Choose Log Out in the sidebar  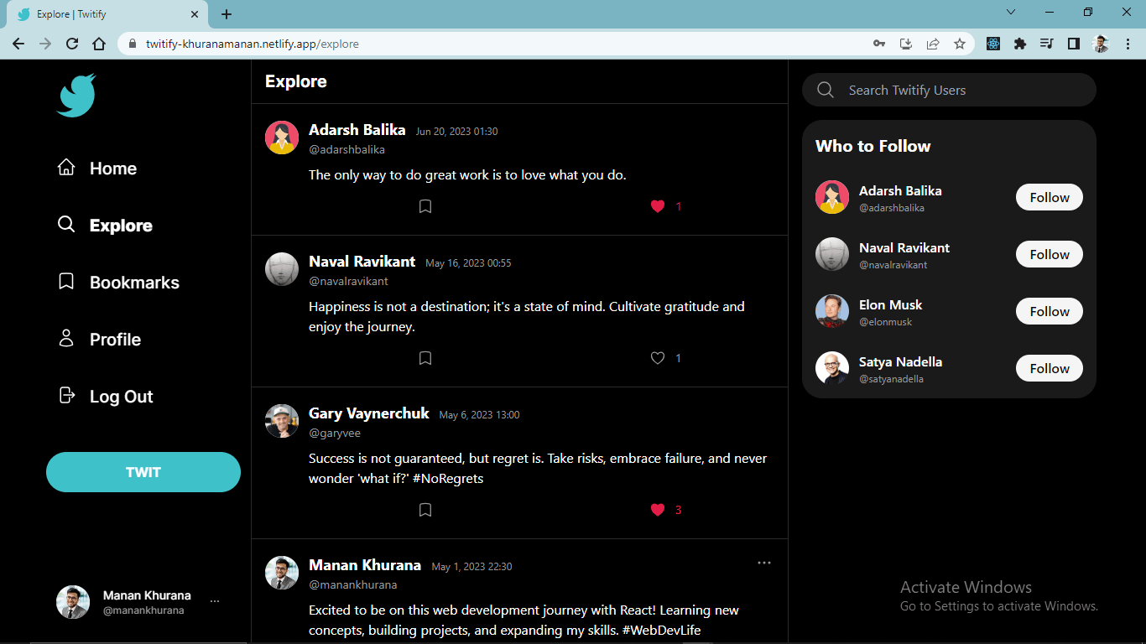(x=105, y=397)
